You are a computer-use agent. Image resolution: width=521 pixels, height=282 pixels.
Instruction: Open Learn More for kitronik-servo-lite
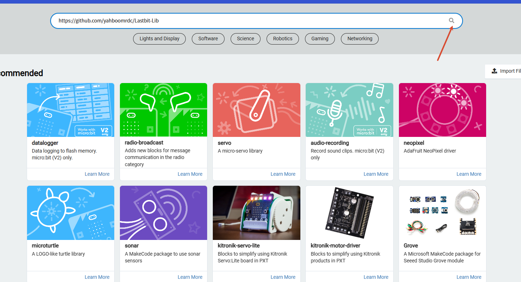[283, 277]
